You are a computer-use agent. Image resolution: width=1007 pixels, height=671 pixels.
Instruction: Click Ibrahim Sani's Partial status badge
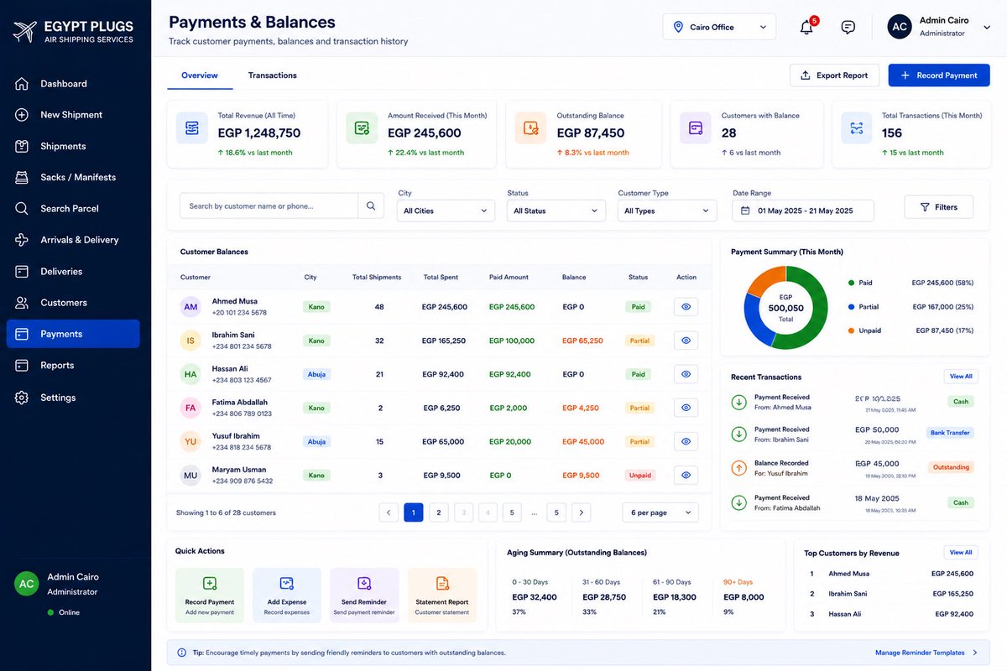tap(639, 341)
